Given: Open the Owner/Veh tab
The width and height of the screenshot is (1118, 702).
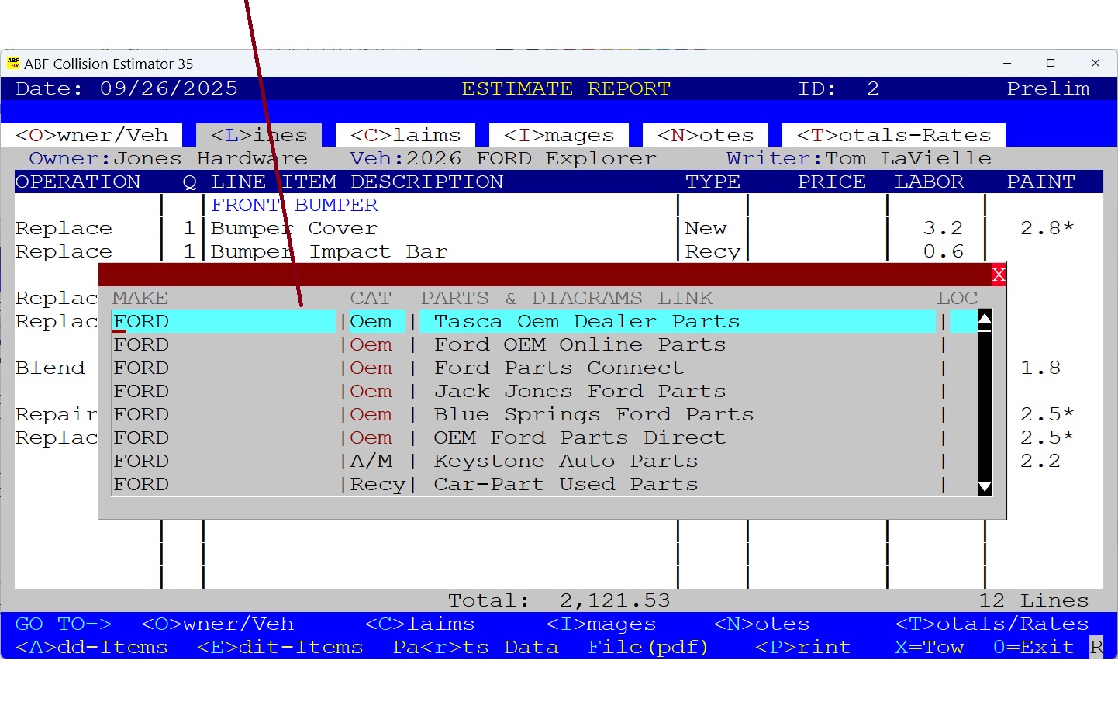Looking at the screenshot, I should [91, 135].
